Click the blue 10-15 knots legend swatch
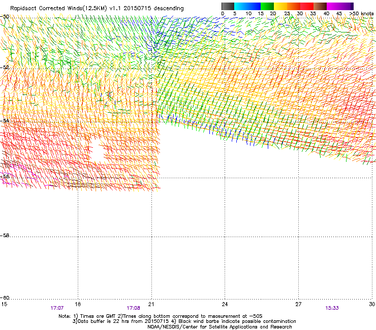376x330 pixels. coord(254,6)
